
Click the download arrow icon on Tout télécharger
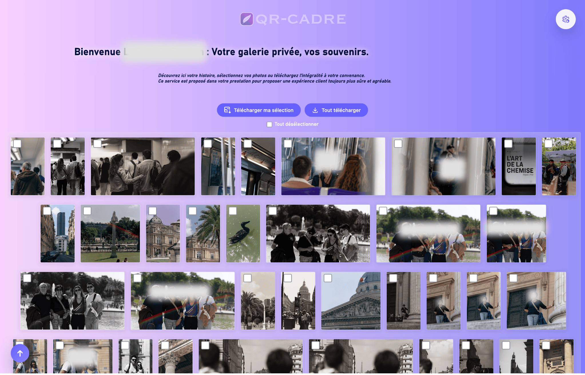[x=315, y=110]
